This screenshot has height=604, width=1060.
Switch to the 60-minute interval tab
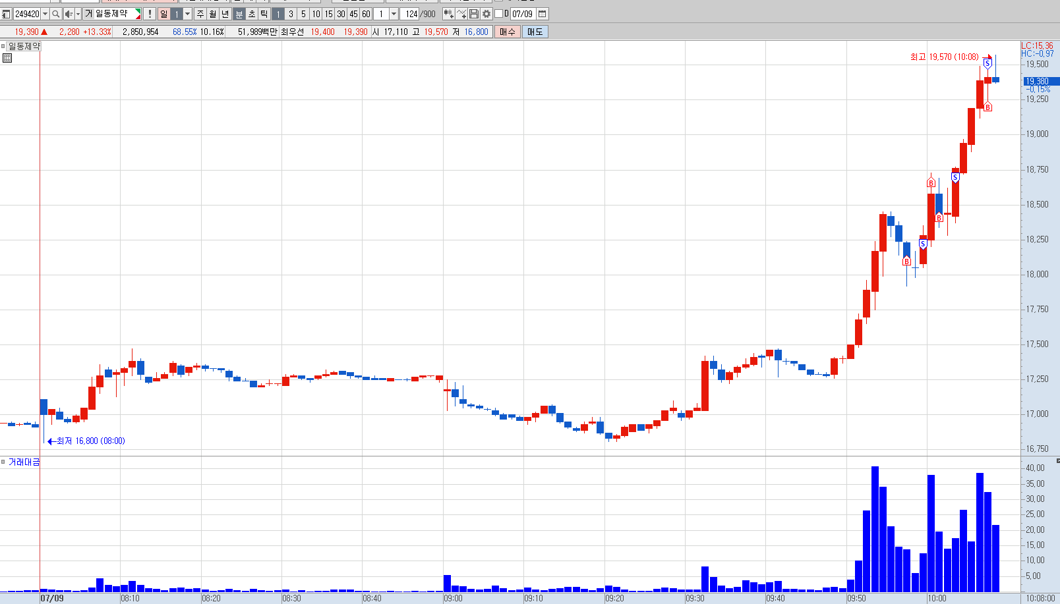tap(366, 14)
